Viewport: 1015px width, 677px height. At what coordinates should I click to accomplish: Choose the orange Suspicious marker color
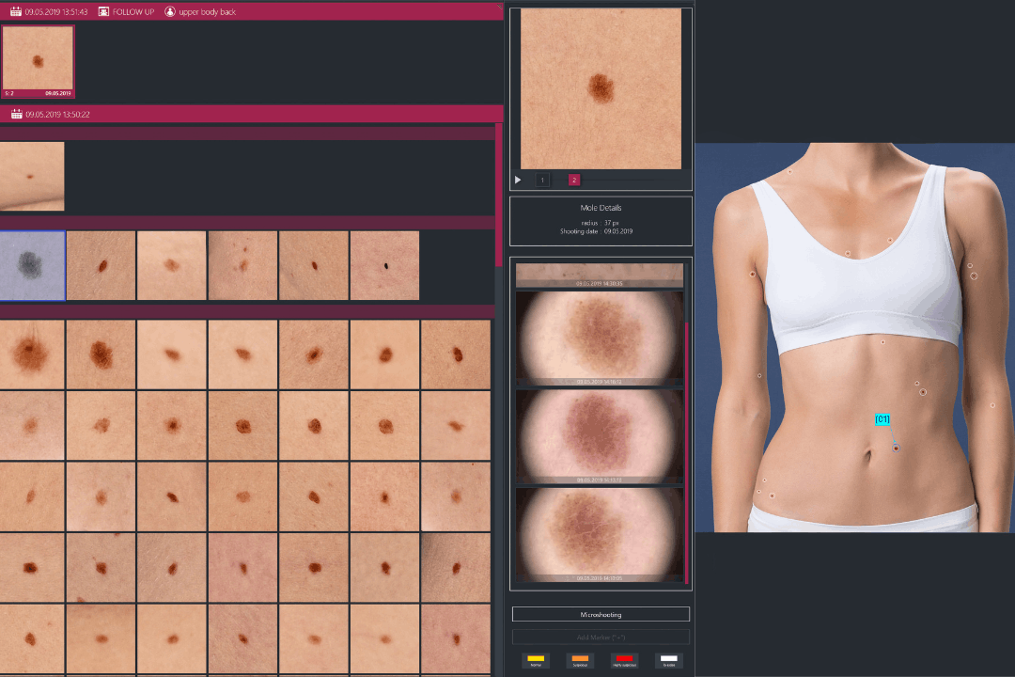click(x=580, y=660)
